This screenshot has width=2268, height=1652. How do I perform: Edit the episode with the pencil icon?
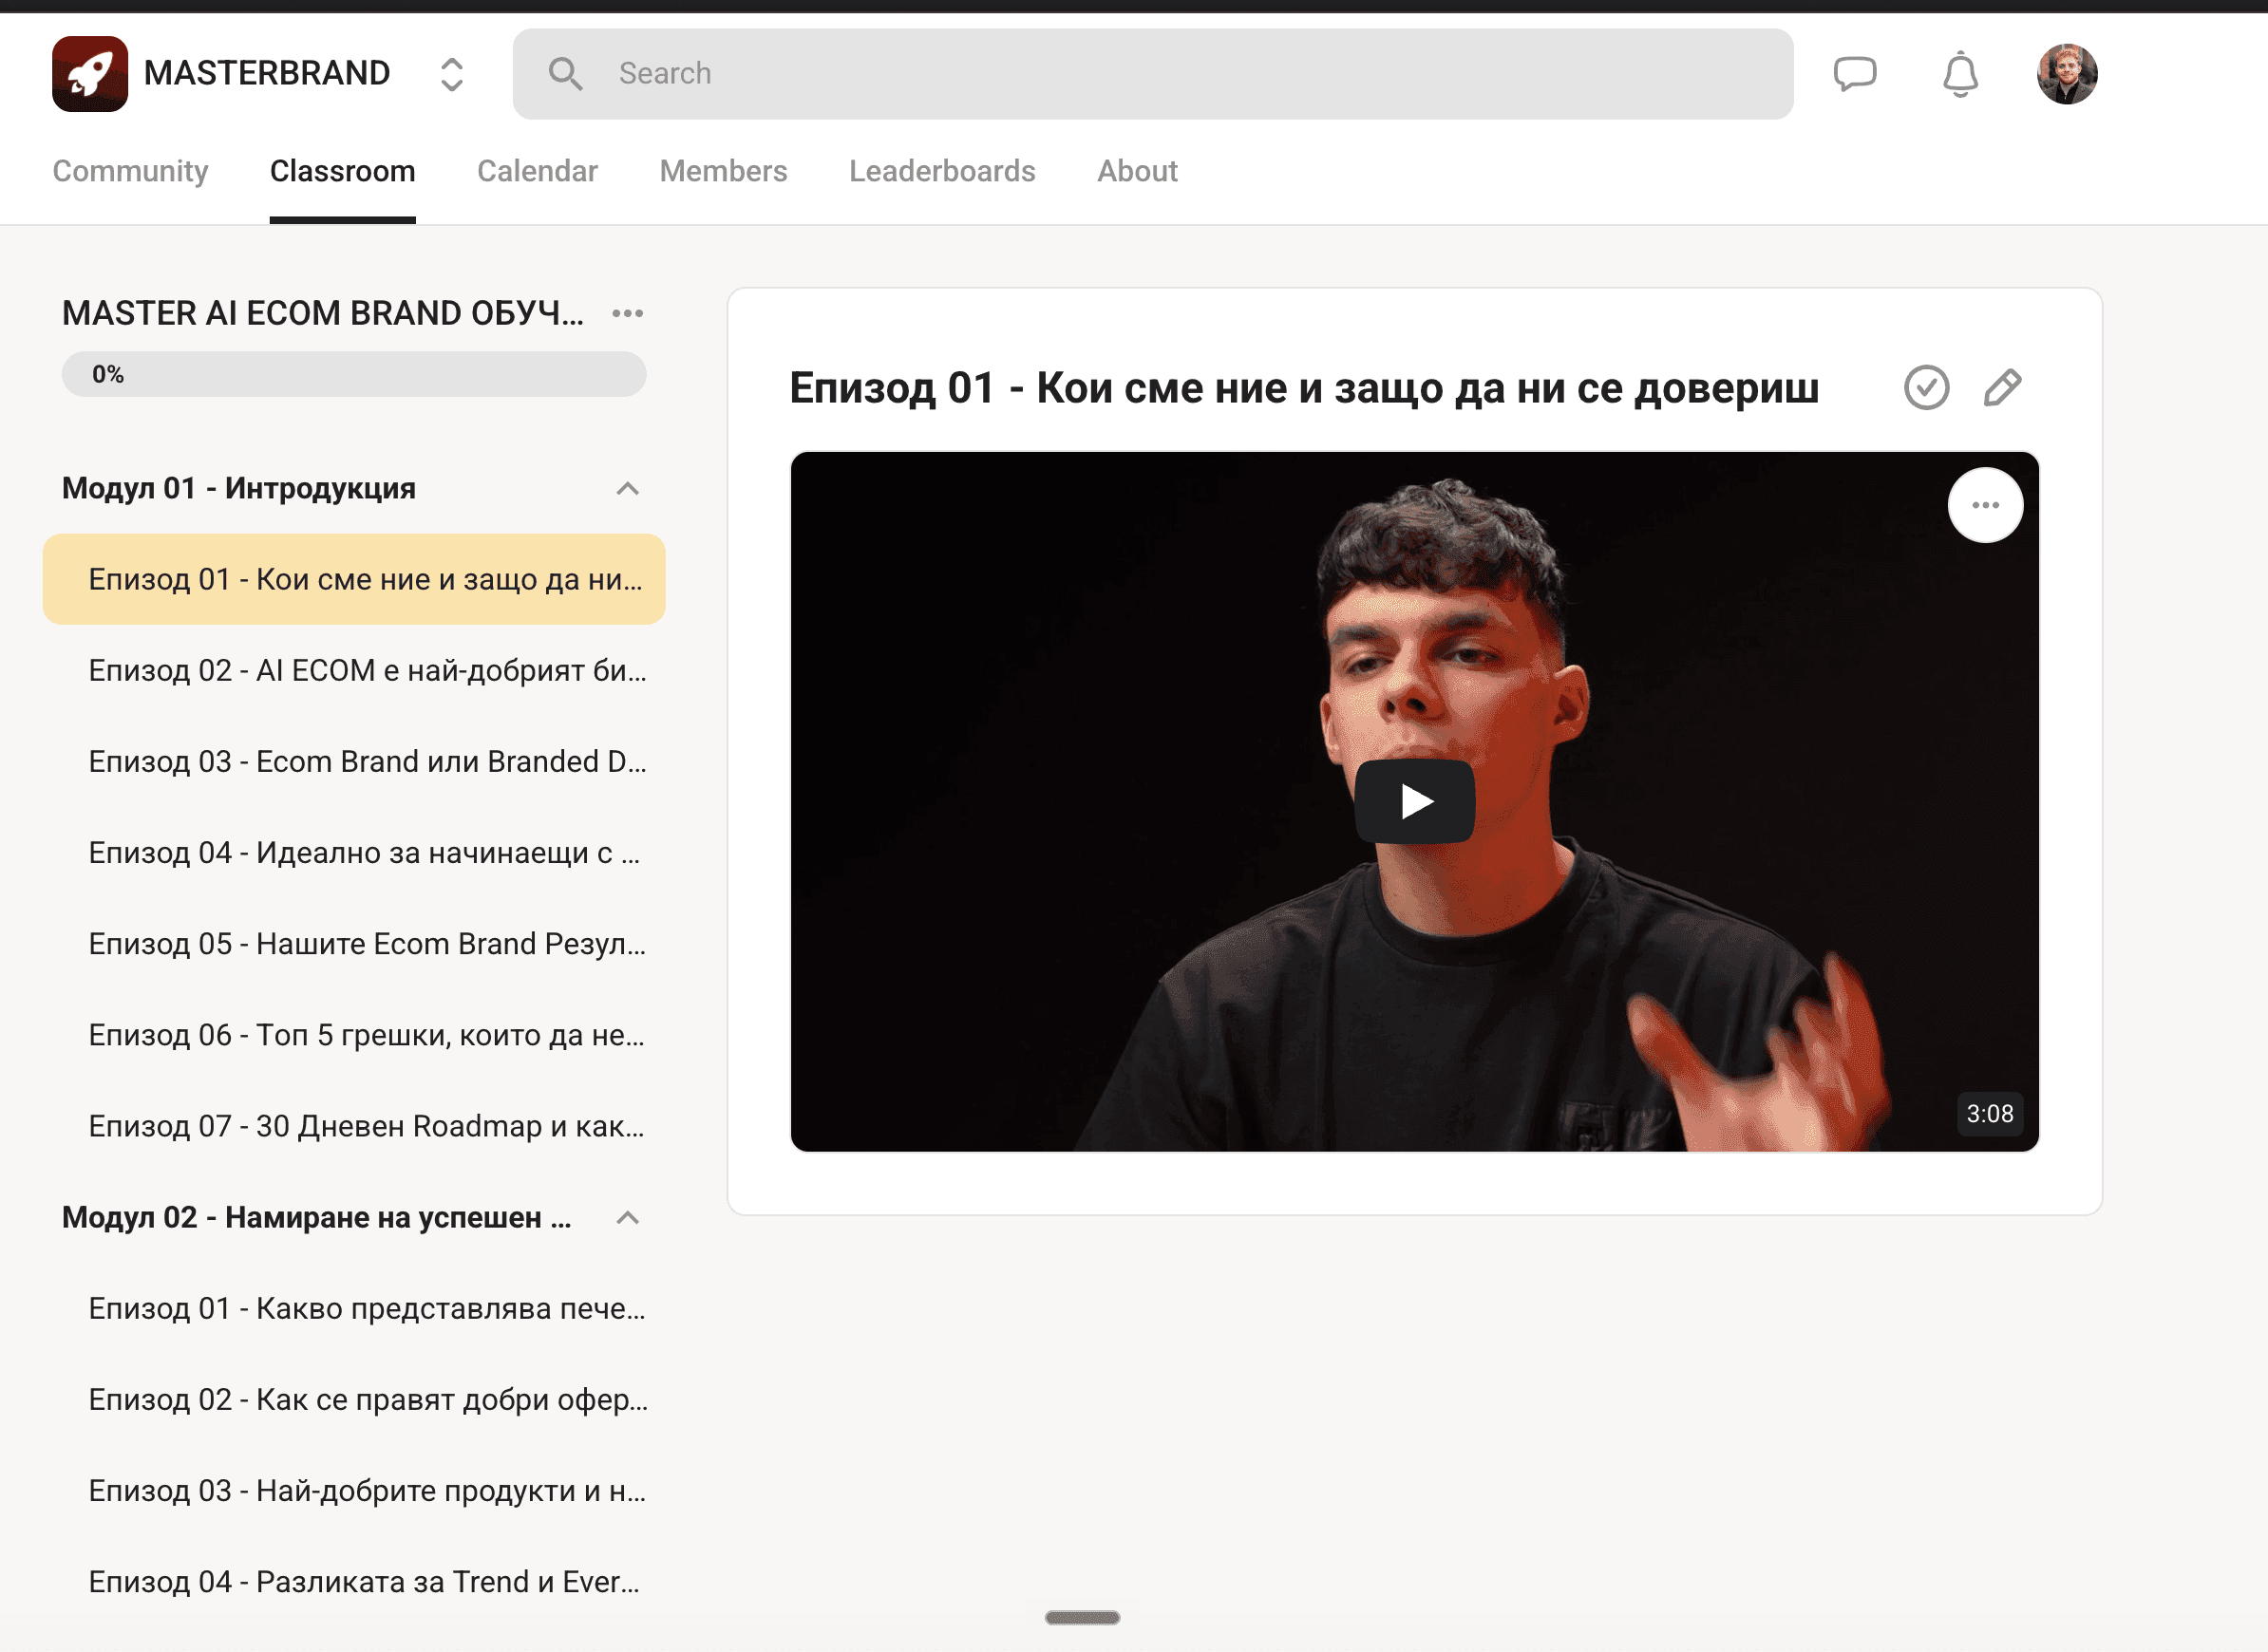(x=2002, y=388)
